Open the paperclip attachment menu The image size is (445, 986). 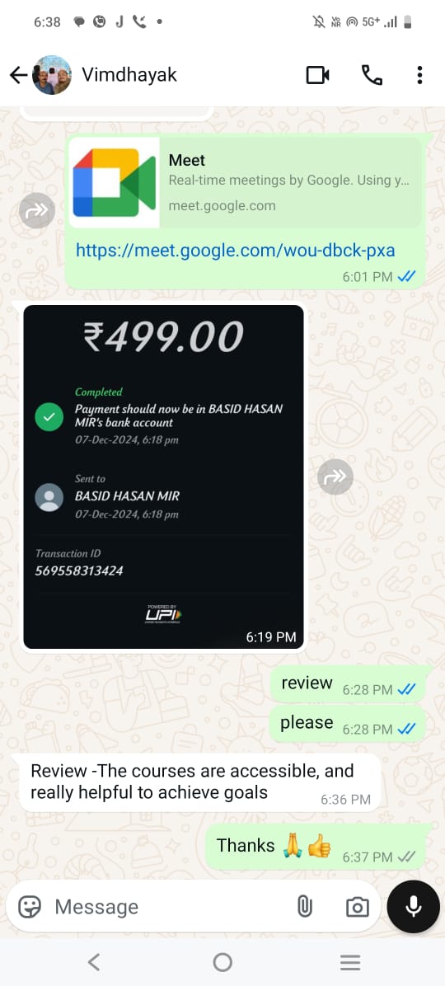coord(305,907)
